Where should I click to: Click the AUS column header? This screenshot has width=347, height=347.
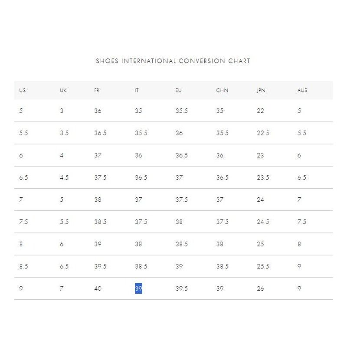[x=302, y=90]
